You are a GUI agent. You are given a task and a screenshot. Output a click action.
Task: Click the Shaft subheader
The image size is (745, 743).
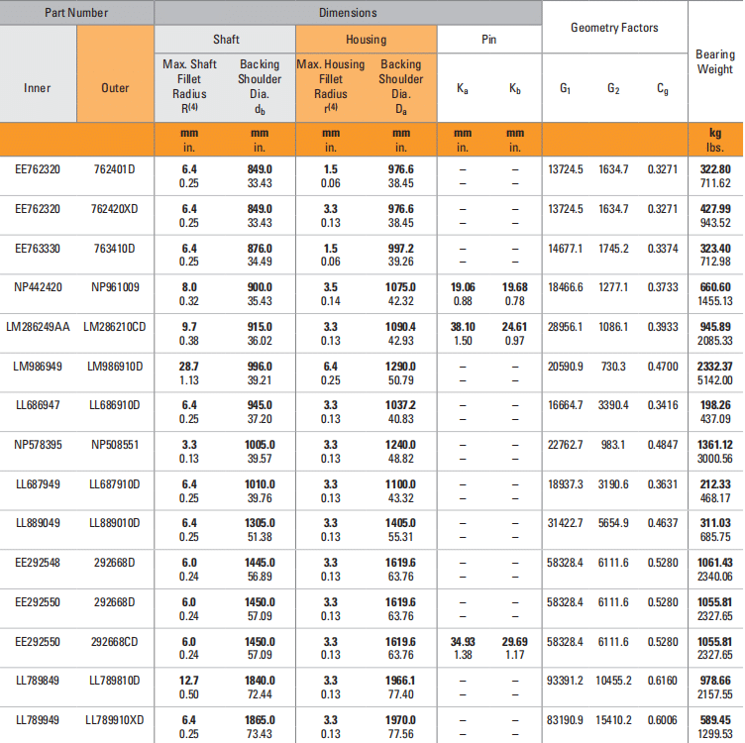click(224, 40)
